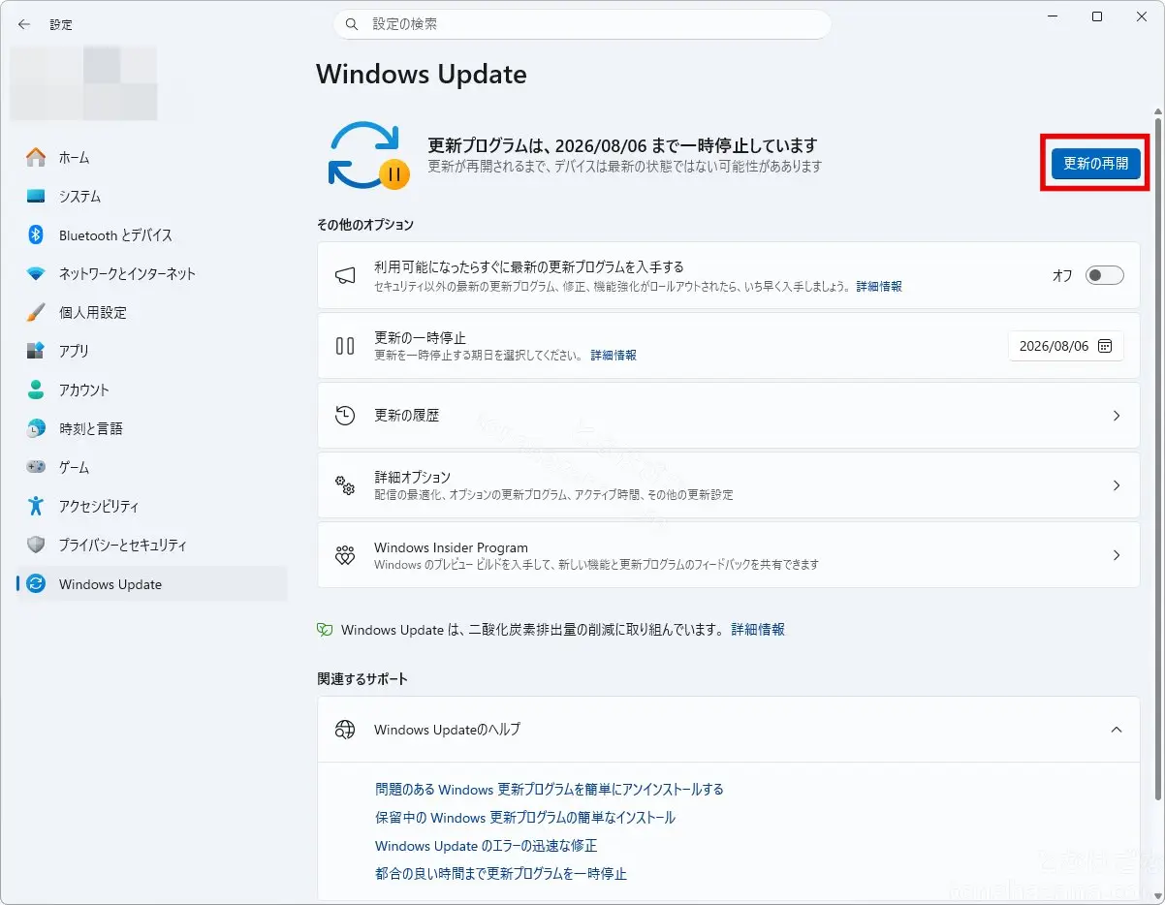Select Windows Update label in the sidebar
Viewport: 1165px width, 905px height.
(110, 584)
